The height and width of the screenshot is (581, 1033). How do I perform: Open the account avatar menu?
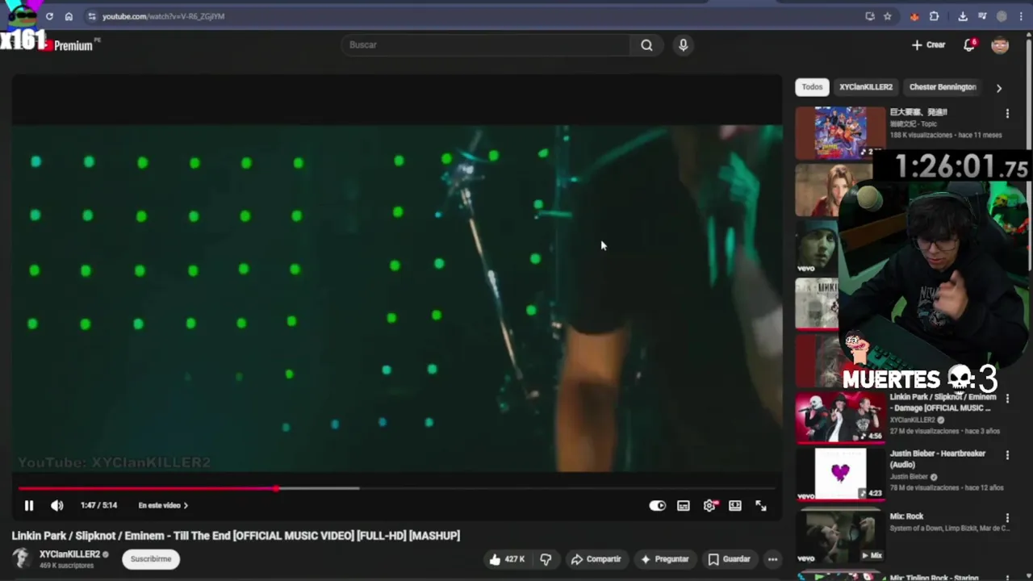pyautogui.click(x=1000, y=45)
